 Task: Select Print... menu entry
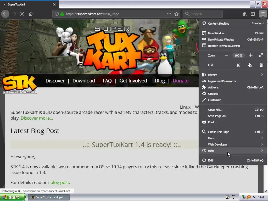(233, 122)
